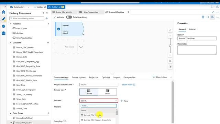Screen dimensions: 220x124
Task: Select the source1 node on canvas
Action: point(69,29)
